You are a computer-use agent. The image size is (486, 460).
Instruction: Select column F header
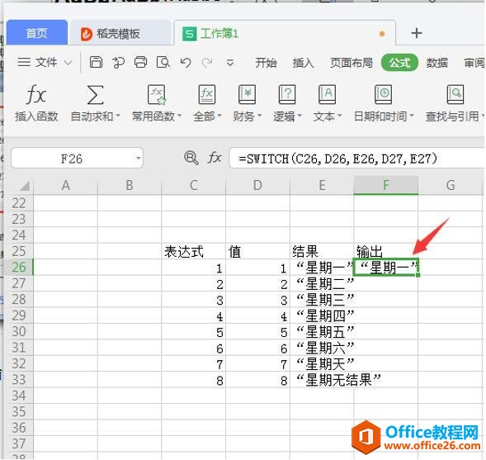pyautogui.click(x=385, y=186)
